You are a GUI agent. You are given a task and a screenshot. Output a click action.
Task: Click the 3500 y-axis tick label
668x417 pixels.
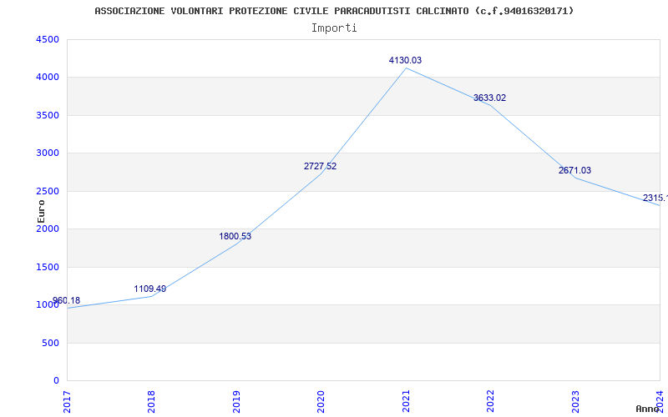pyautogui.click(x=48, y=115)
